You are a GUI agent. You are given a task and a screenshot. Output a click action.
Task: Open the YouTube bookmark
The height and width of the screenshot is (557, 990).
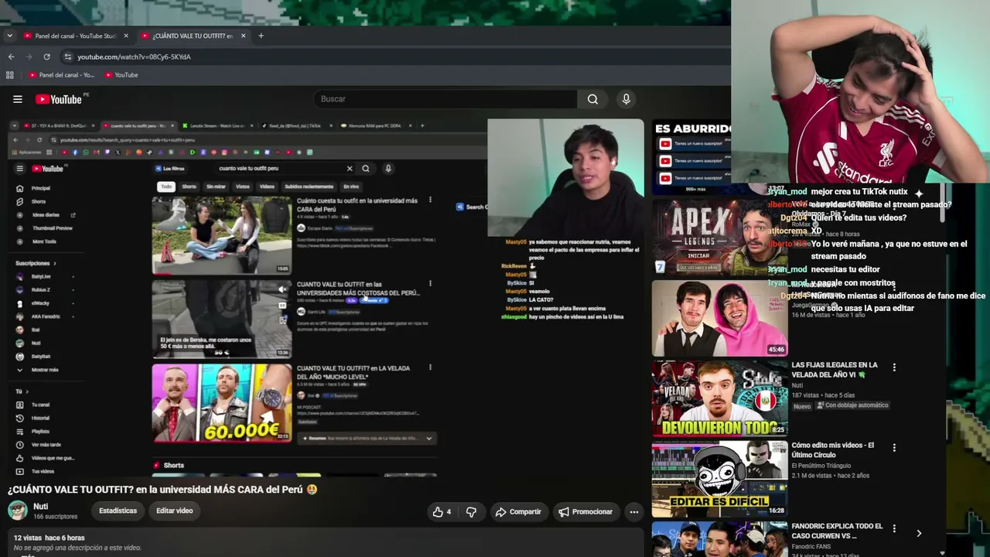[121, 75]
